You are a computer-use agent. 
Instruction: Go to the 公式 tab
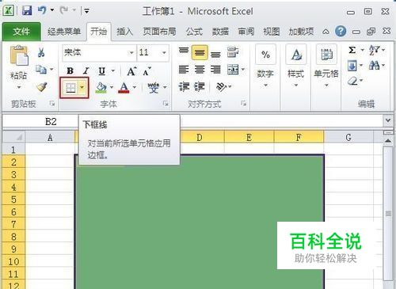coord(194,32)
